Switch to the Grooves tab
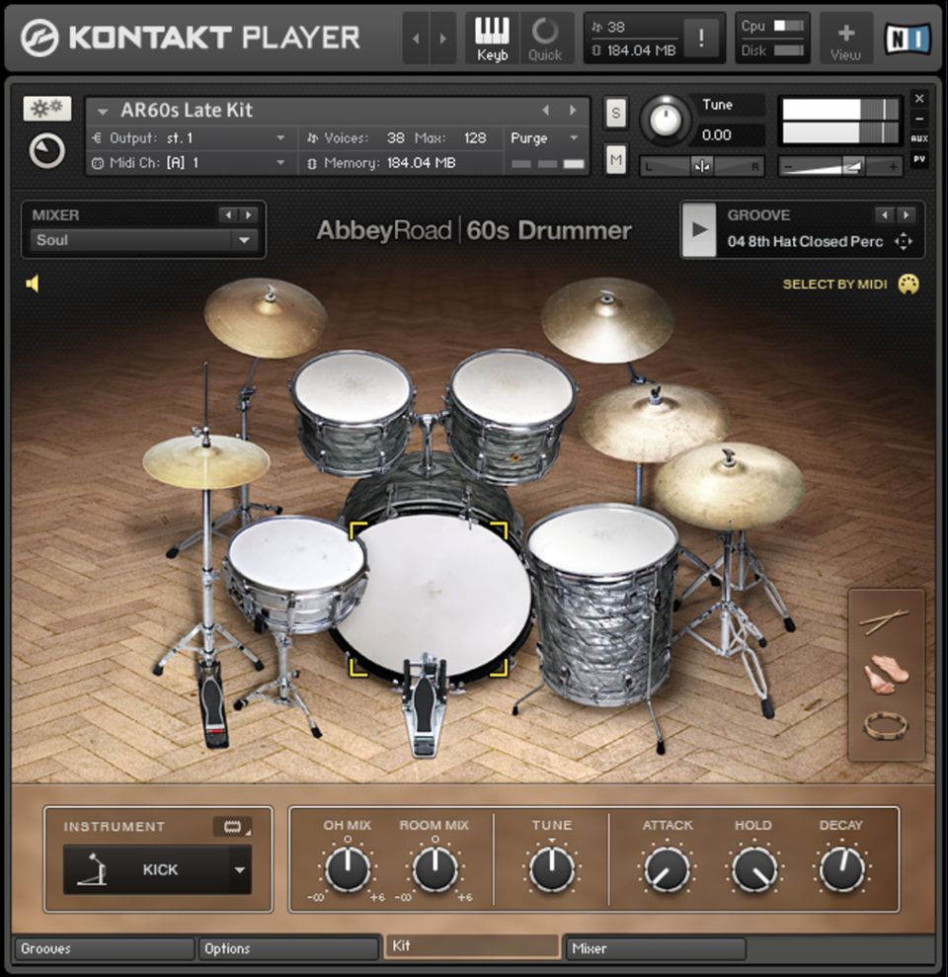 click(x=104, y=949)
